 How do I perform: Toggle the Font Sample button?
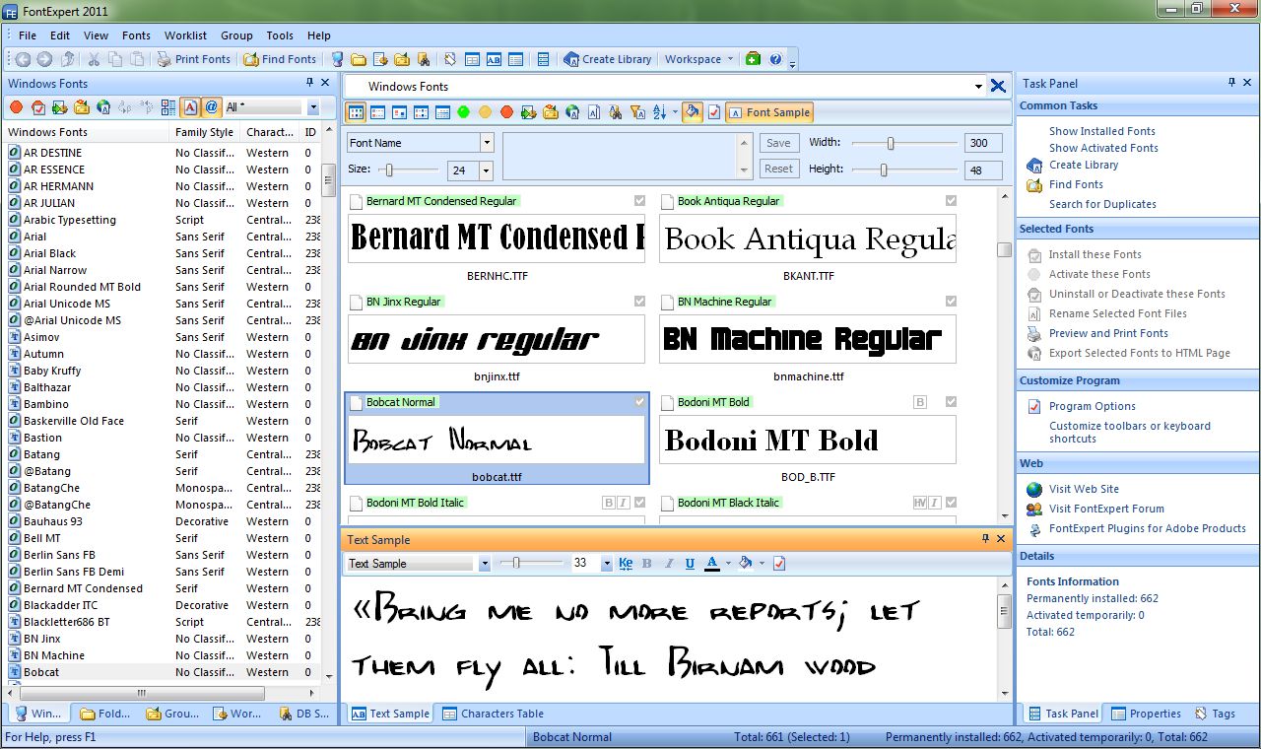768,112
